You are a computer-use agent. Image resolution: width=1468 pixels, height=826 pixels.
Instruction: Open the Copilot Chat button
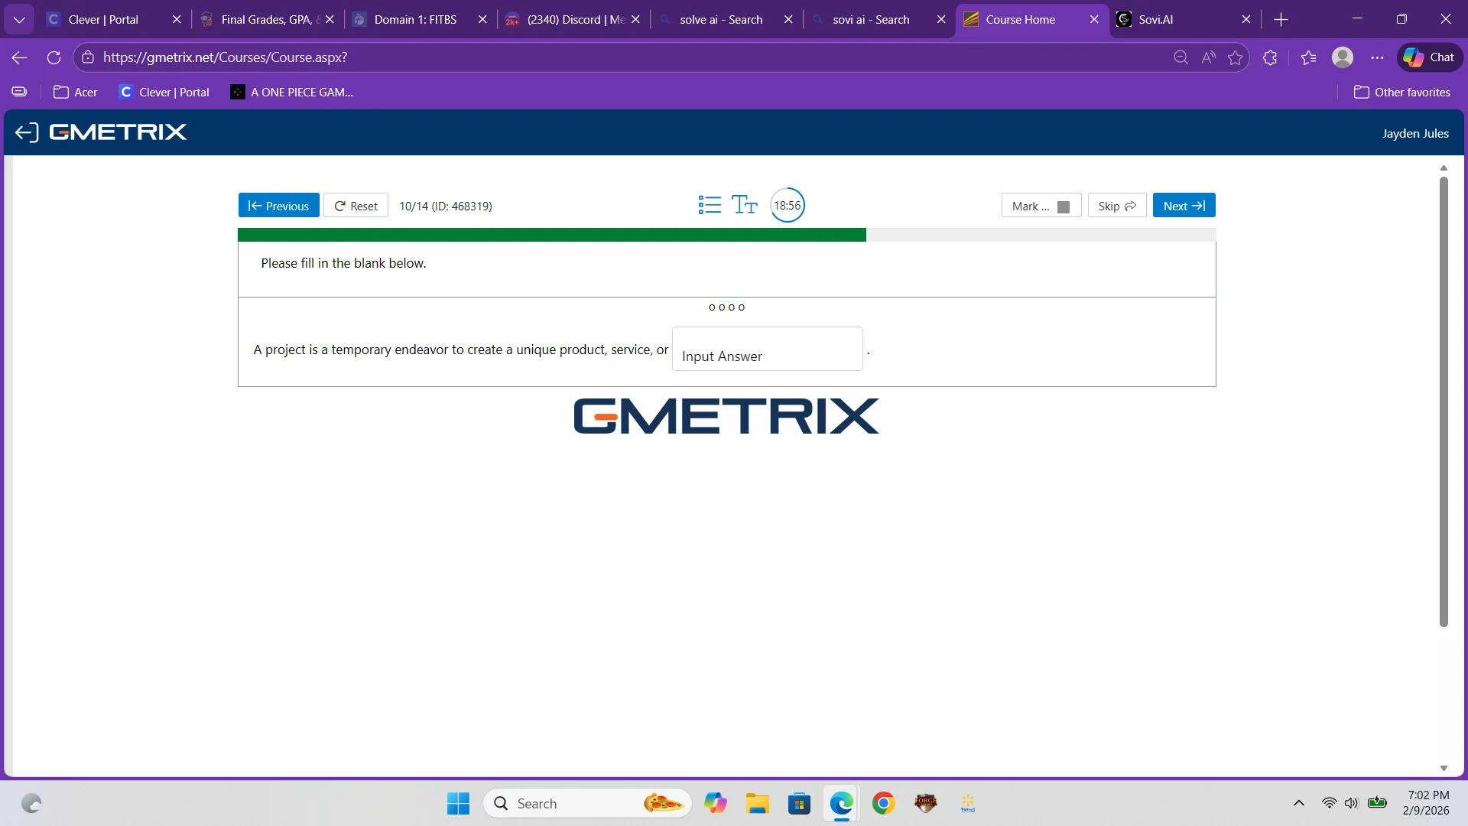click(x=1429, y=57)
